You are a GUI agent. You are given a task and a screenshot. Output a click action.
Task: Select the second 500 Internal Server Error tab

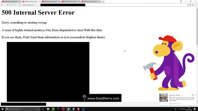[31, 2]
